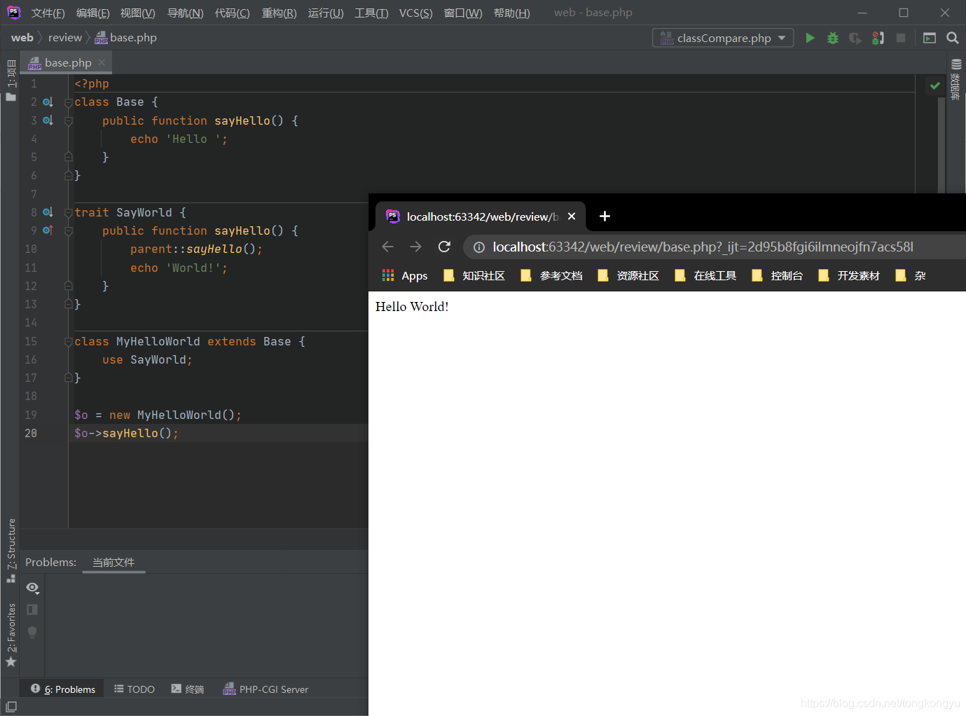
Task: Click the green inspection checkmark in editor
Action: [935, 85]
